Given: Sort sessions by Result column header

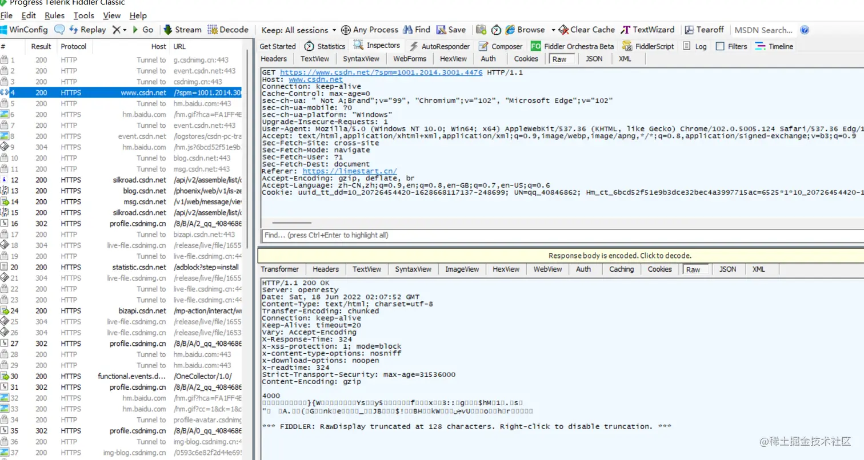Looking at the screenshot, I should [x=41, y=46].
